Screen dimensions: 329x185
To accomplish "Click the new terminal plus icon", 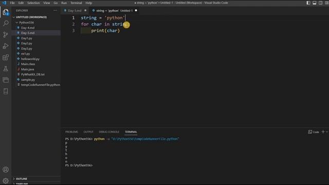I will pyautogui.click(x=323, y=132).
